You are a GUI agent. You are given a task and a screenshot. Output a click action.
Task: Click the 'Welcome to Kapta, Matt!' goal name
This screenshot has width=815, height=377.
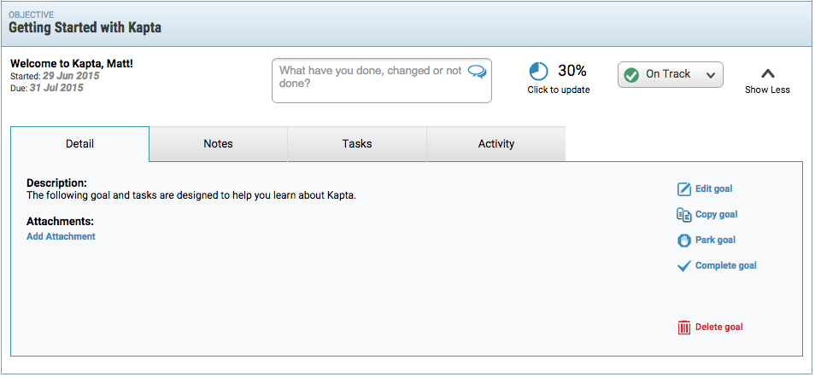pos(72,64)
